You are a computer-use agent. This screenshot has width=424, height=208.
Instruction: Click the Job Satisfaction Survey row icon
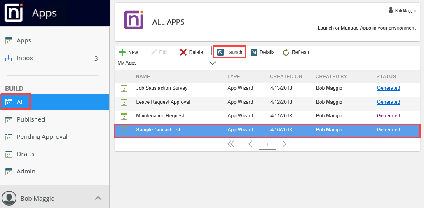(x=124, y=88)
